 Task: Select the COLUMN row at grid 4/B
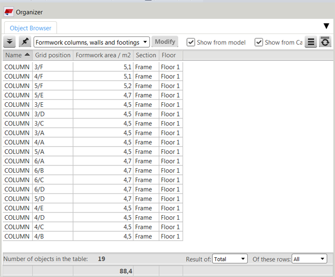(17, 236)
